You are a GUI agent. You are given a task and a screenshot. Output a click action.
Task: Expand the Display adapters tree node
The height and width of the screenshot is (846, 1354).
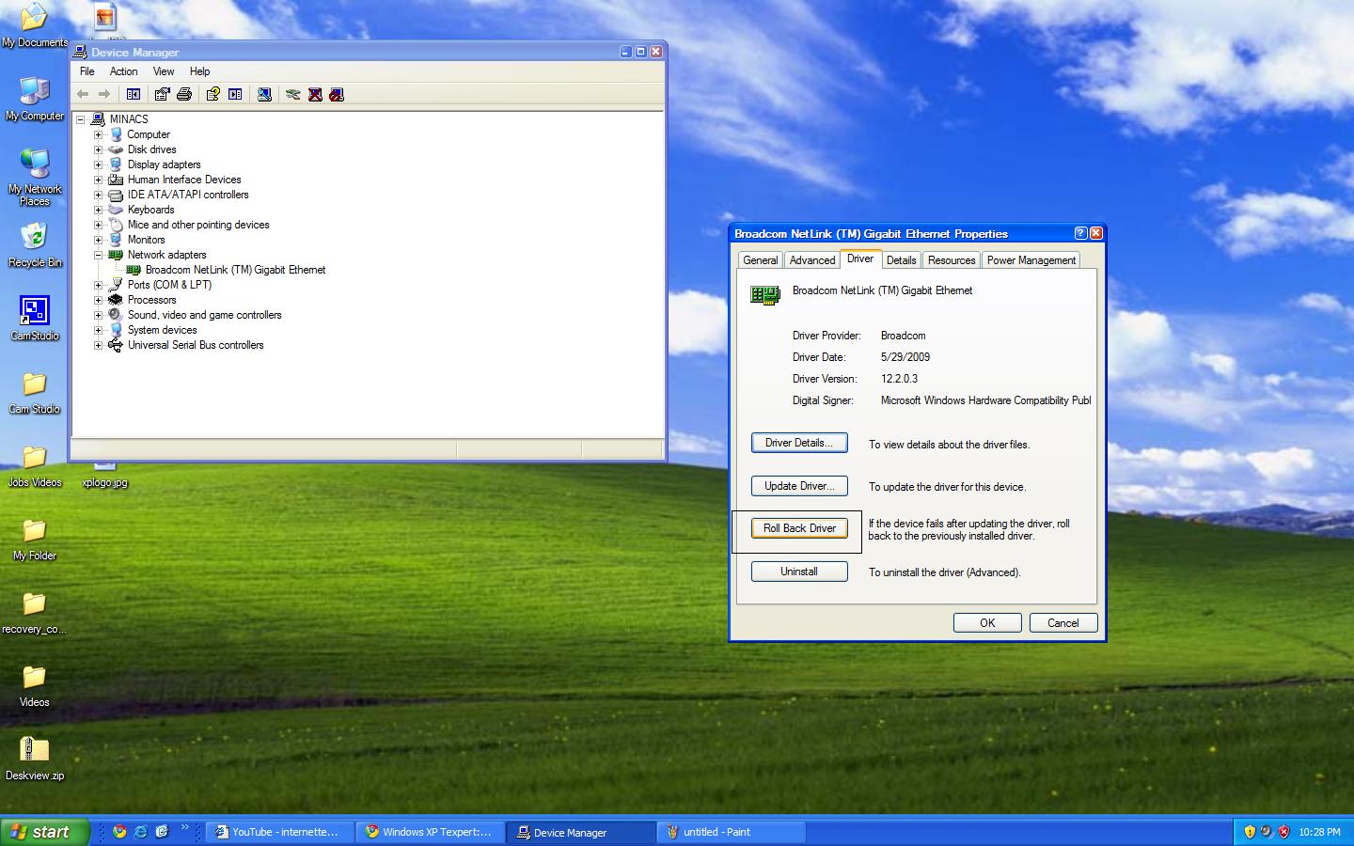coord(98,164)
